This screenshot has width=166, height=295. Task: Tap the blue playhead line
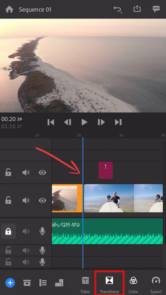tap(83, 203)
